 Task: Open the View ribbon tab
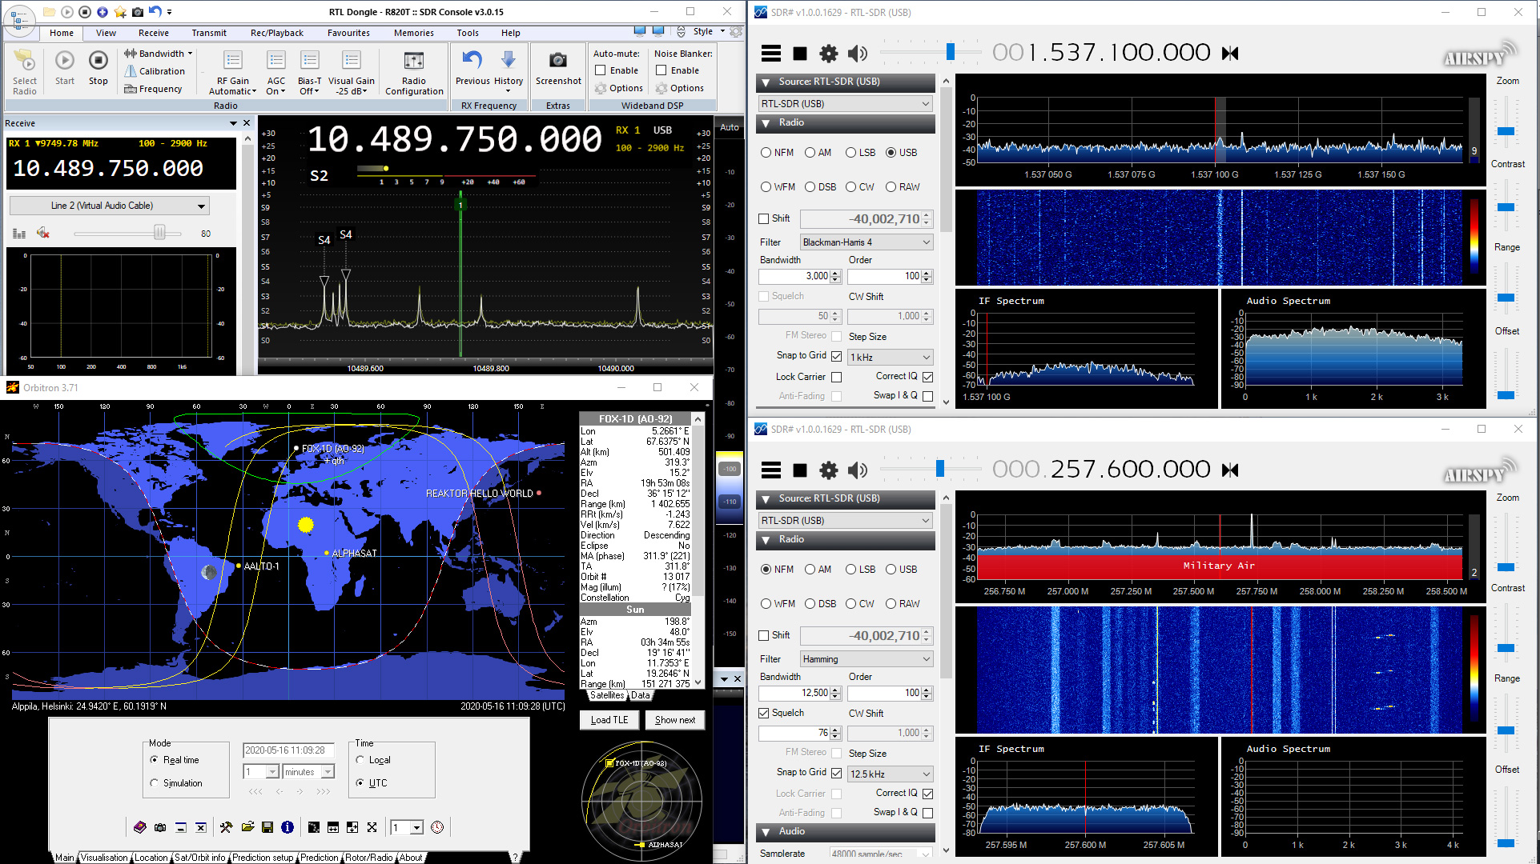point(106,33)
